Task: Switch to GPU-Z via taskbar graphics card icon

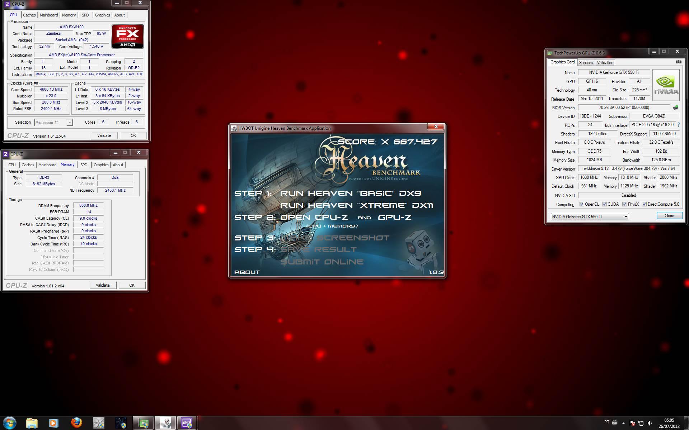Action: pos(144,423)
